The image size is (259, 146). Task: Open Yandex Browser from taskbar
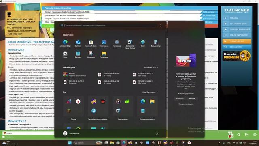(189, 143)
